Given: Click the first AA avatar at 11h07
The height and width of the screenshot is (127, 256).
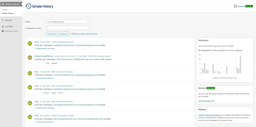Looking at the screenshot, I should (30, 44).
